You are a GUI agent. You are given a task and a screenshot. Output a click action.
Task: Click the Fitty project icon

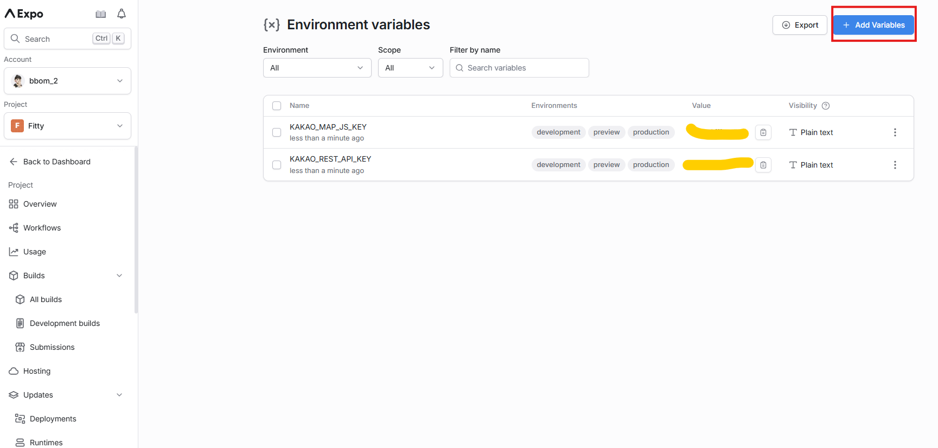tap(17, 126)
